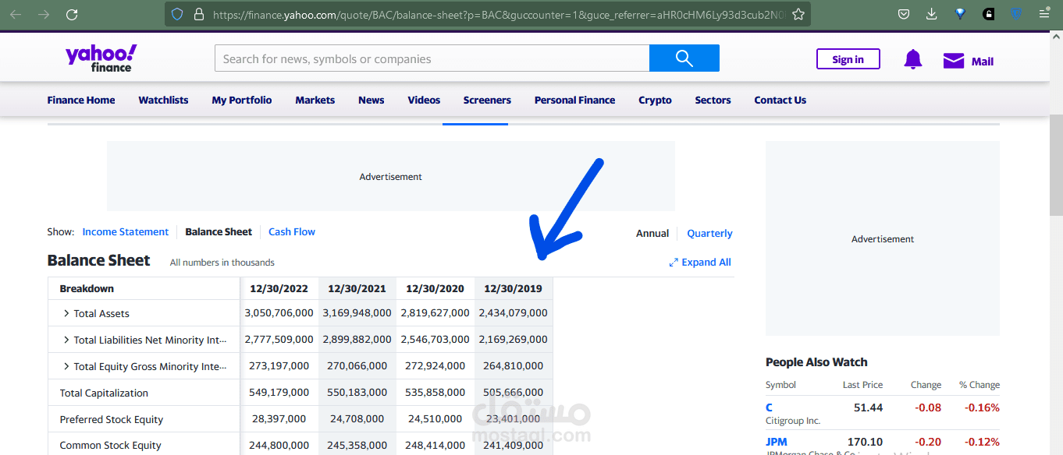Click the 28,397,000 preferred stock value
Image resolution: width=1063 pixels, height=455 pixels.
pos(279,418)
